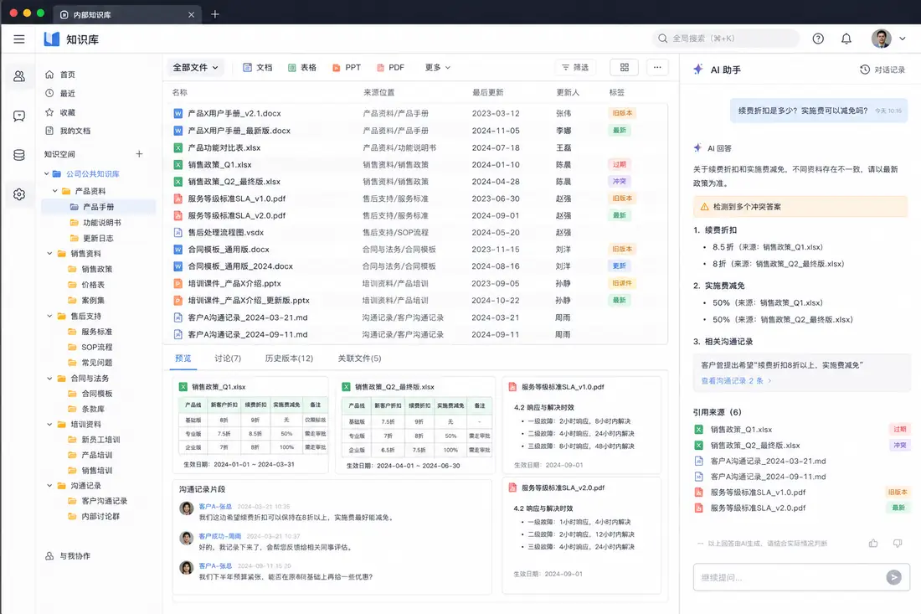Screen dimensions: 921x614
Task: Filter by 文档 file type
Action: pyautogui.click(x=258, y=68)
